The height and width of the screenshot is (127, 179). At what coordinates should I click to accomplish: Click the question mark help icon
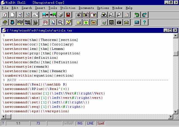point(144,22)
